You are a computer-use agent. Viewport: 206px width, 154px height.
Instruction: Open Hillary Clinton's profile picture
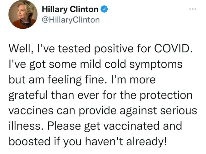pos(23,14)
